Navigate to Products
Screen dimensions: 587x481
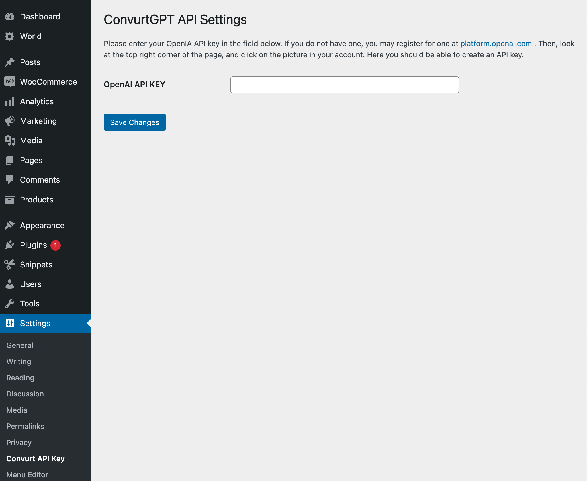point(46,200)
